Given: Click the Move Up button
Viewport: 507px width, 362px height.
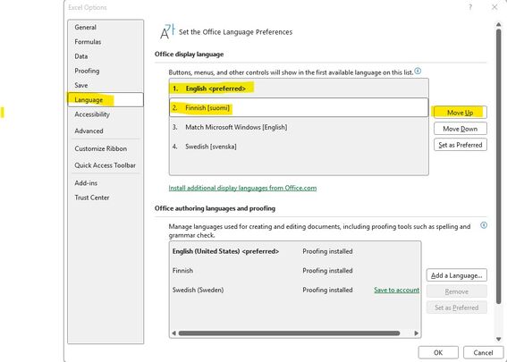Looking at the screenshot, I should click(461, 113).
